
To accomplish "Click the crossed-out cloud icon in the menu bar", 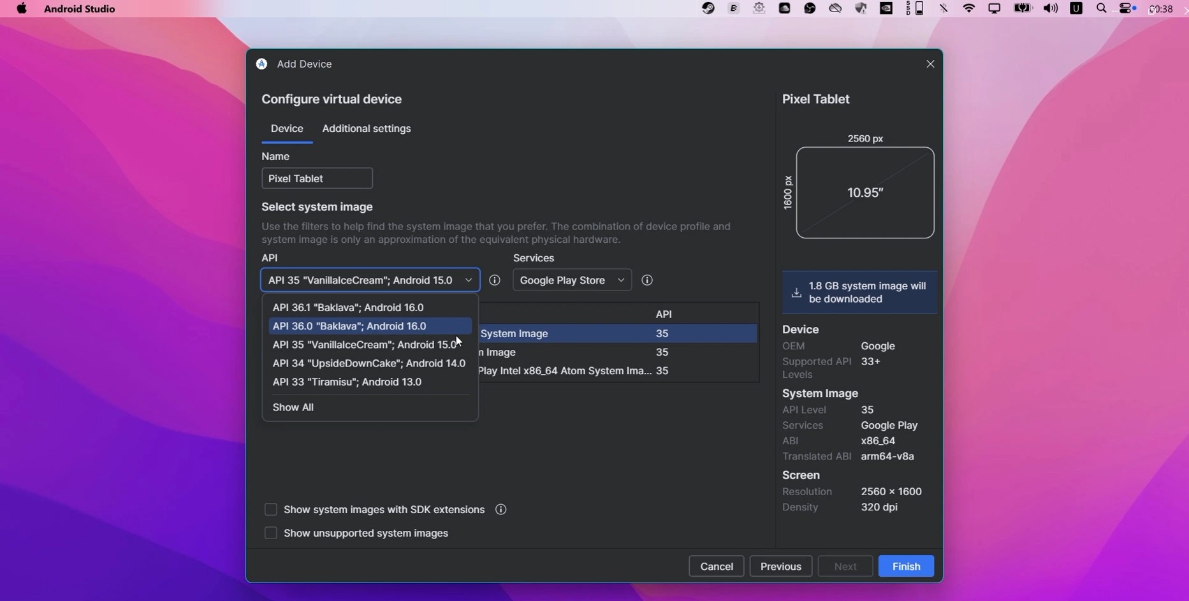I will (836, 8).
